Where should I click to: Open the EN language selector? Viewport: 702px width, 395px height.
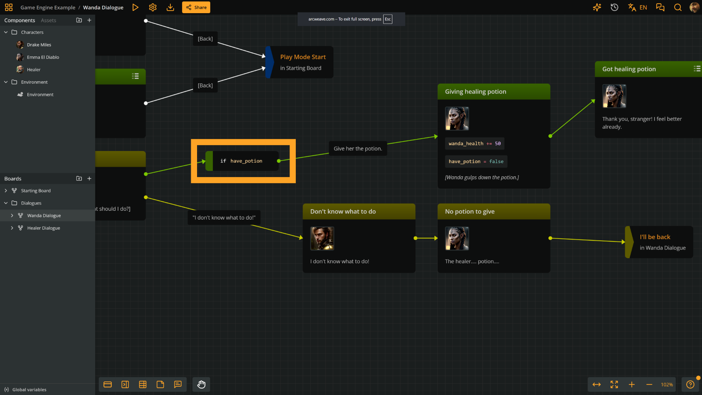[x=638, y=7]
